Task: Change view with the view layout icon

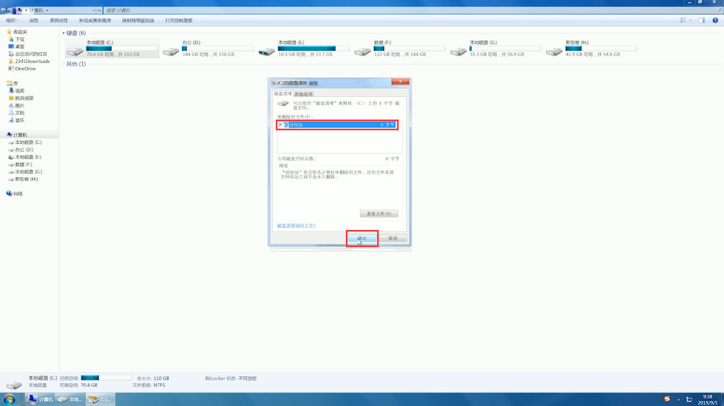Action: pyautogui.click(x=683, y=20)
